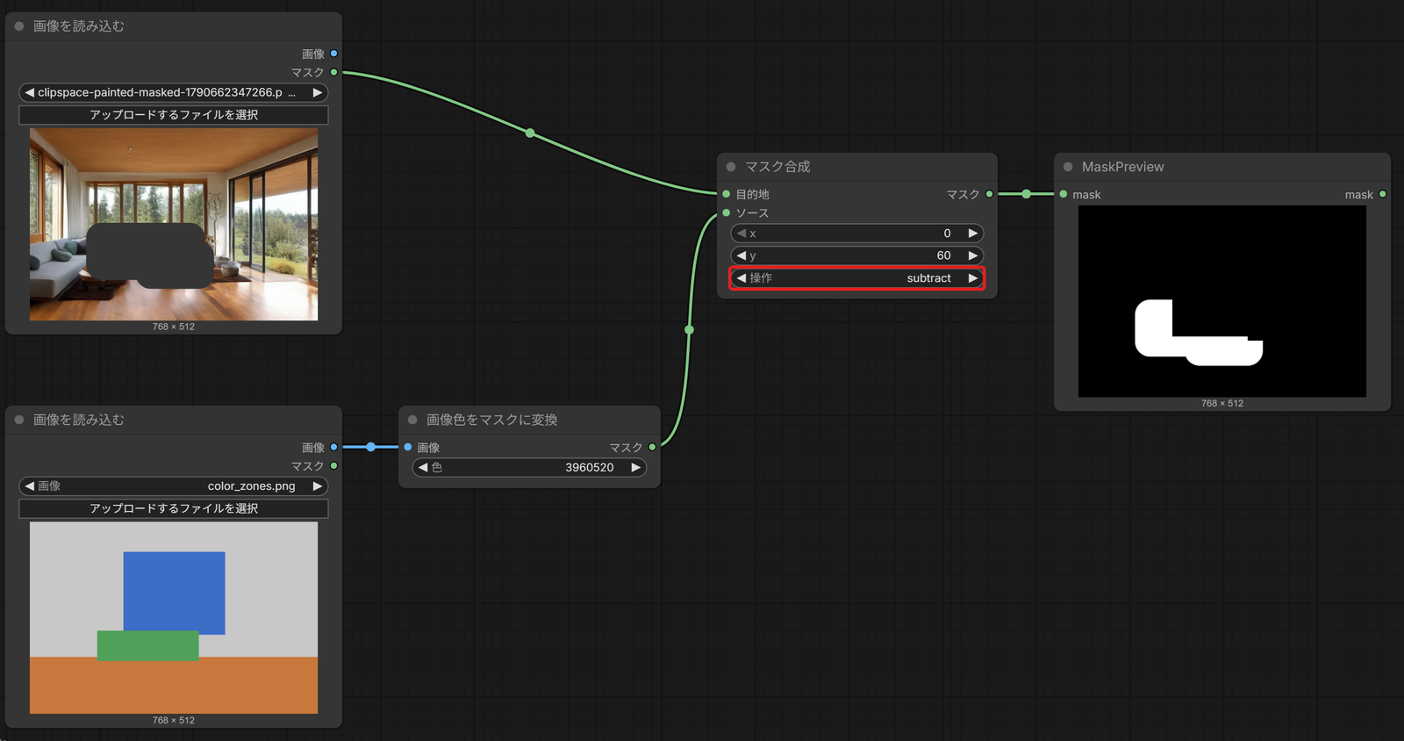1404x741 pixels.
Task: Collapse the マスク合成 node using its title dot
Action: tap(731, 167)
